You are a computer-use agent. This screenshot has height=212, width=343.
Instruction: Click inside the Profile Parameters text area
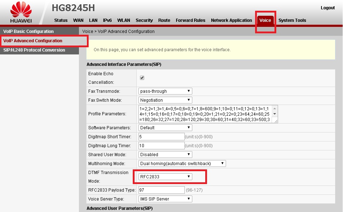point(205,114)
